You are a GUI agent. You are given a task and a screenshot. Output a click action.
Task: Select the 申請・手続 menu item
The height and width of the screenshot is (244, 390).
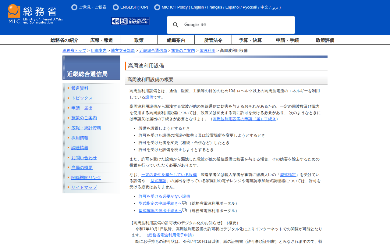[287, 40]
